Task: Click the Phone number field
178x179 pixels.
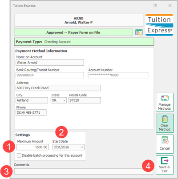Action: click(31, 112)
